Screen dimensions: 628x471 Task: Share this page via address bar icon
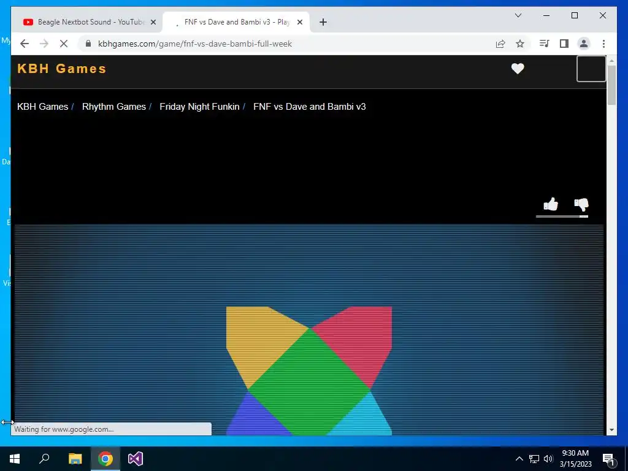pos(500,44)
